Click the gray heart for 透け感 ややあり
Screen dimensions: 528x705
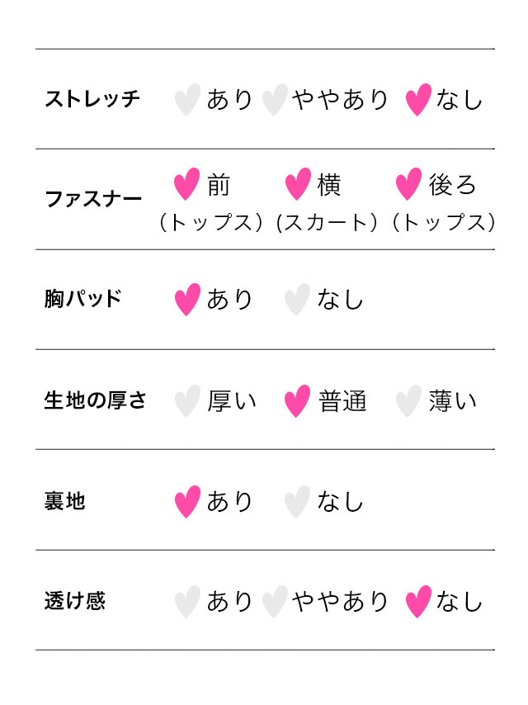(x=274, y=602)
